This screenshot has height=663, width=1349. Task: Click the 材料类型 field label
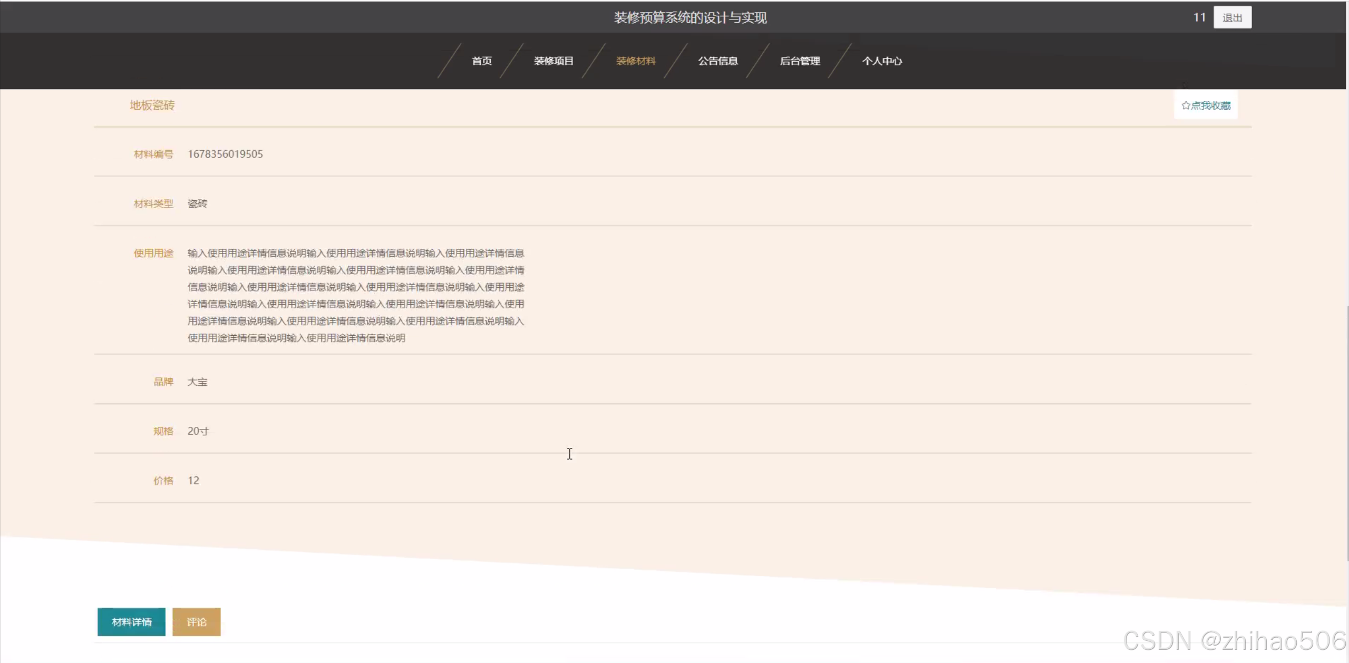(x=153, y=203)
